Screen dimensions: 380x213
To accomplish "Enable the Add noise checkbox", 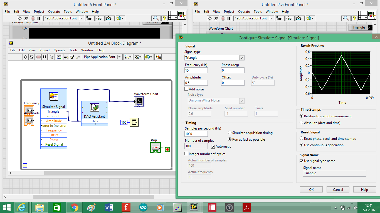I will (x=186, y=89).
